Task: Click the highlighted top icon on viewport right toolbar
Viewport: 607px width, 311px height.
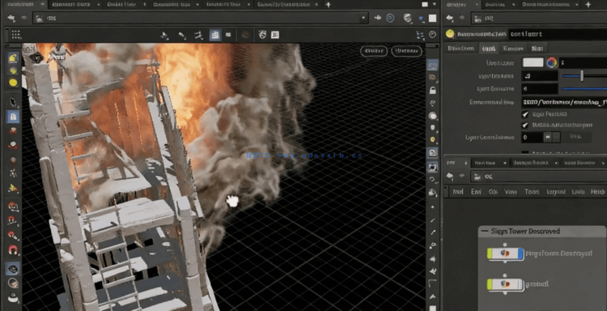Action: click(433, 65)
